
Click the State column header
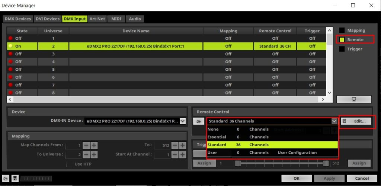pyautogui.click(x=22, y=31)
